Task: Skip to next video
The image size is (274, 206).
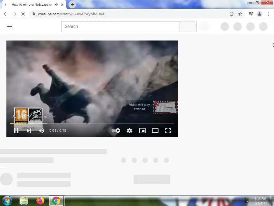Action: (29, 131)
